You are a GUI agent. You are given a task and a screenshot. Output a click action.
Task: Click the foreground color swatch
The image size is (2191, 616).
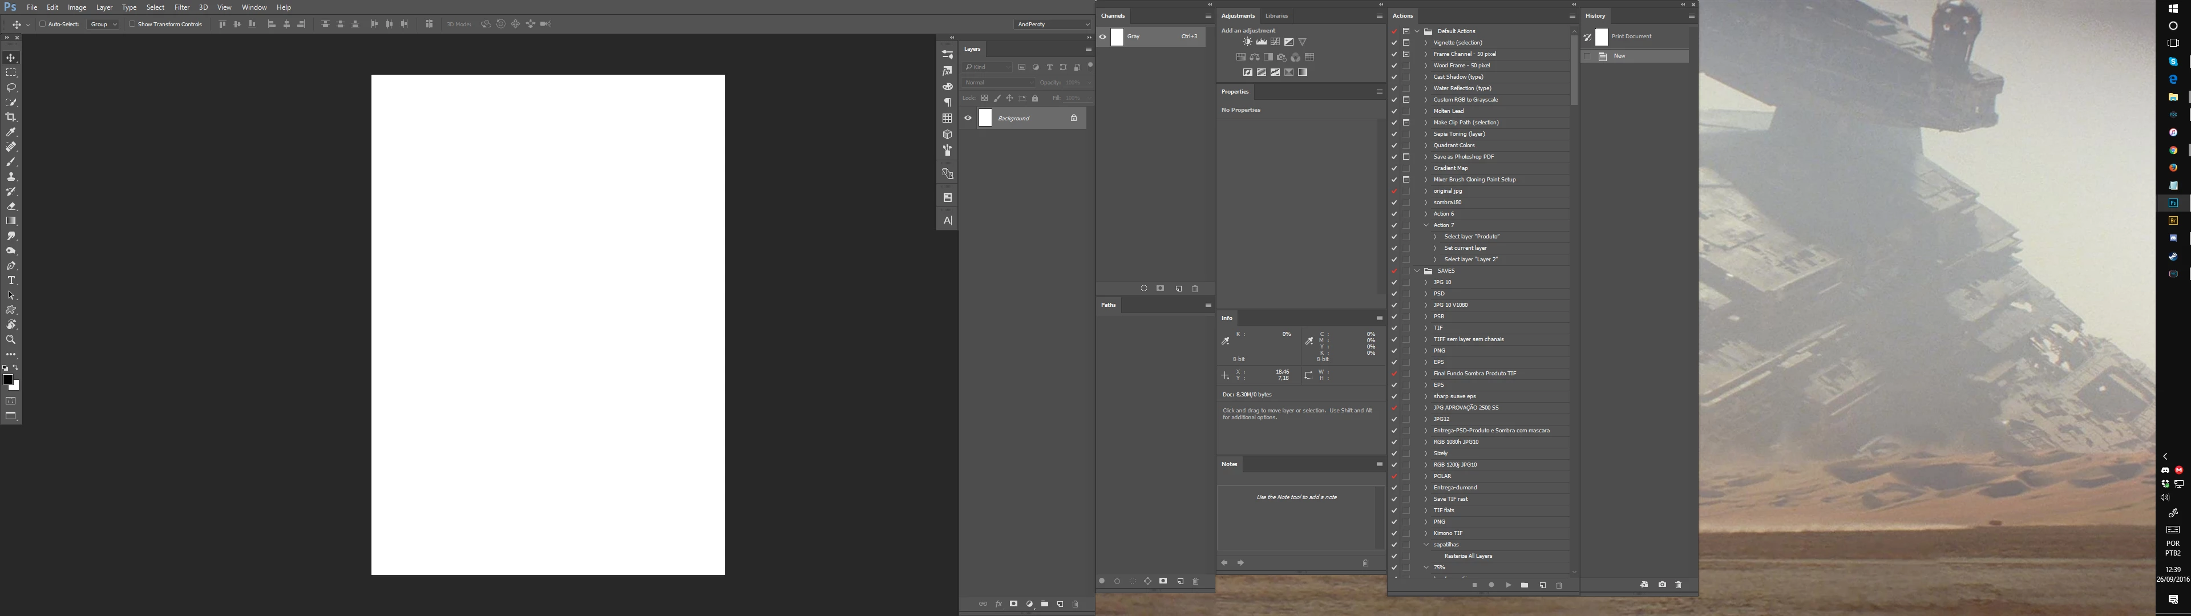click(x=7, y=379)
